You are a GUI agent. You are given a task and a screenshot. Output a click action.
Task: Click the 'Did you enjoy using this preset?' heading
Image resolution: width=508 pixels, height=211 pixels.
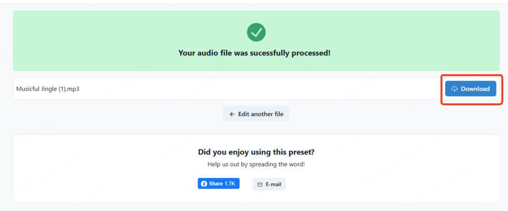(256, 152)
